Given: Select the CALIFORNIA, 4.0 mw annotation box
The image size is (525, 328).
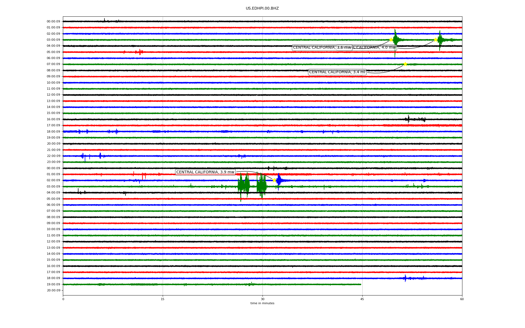Looking at the screenshot, I should [375, 48].
